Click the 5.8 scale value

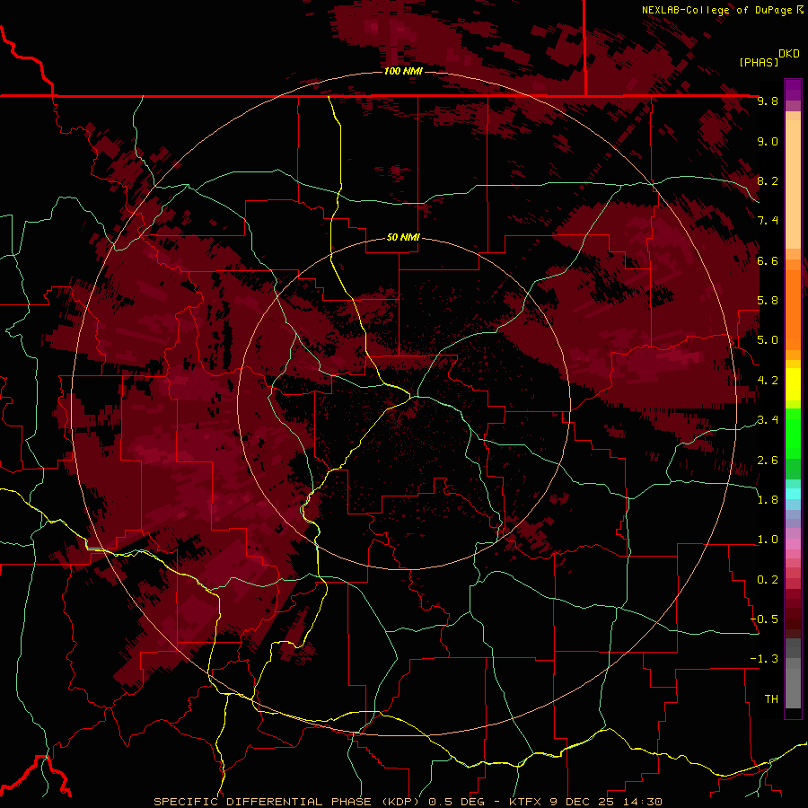pos(768,301)
